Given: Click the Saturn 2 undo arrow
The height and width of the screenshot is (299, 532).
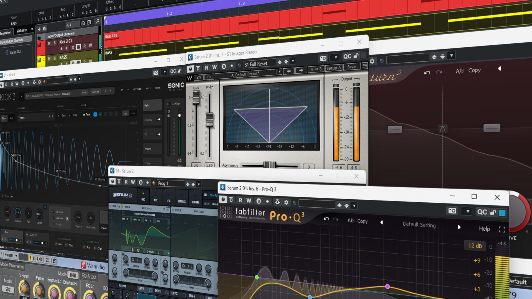Looking at the screenshot, I should coord(427,73).
